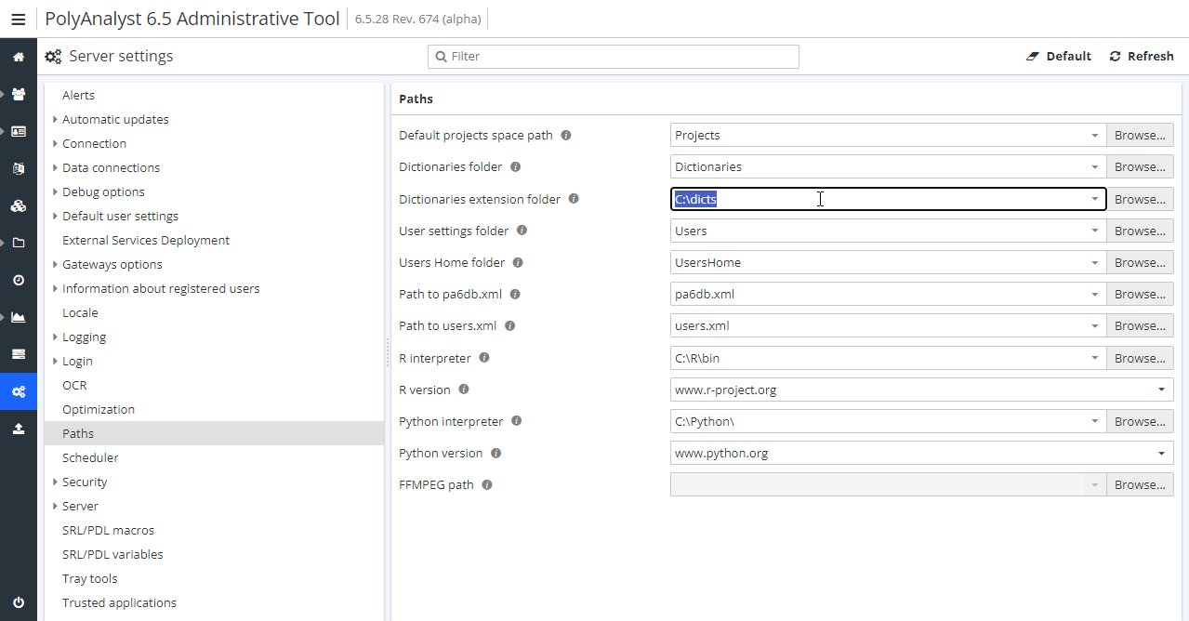The width and height of the screenshot is (1189, 621).
Task: Go to the home icon in sidebar
Action: point(19,57)
